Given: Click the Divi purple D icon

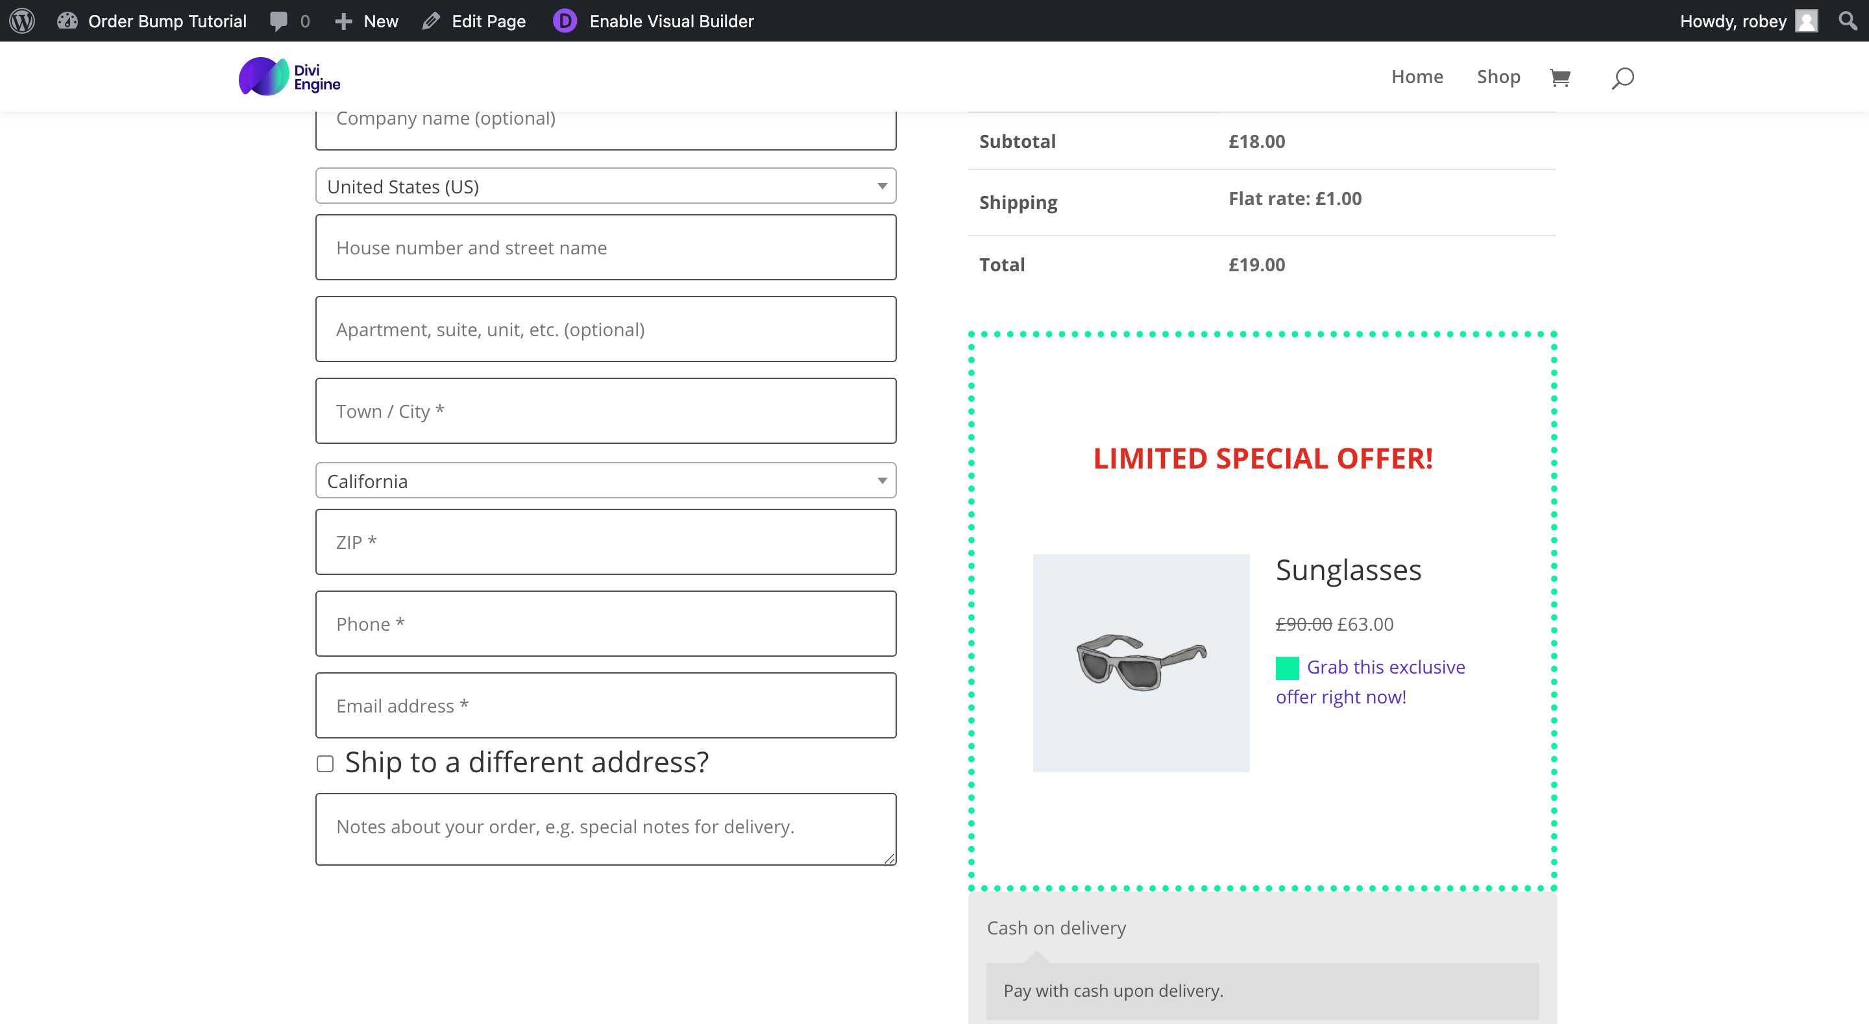Looking at the screenshot, I should point(565,21).
